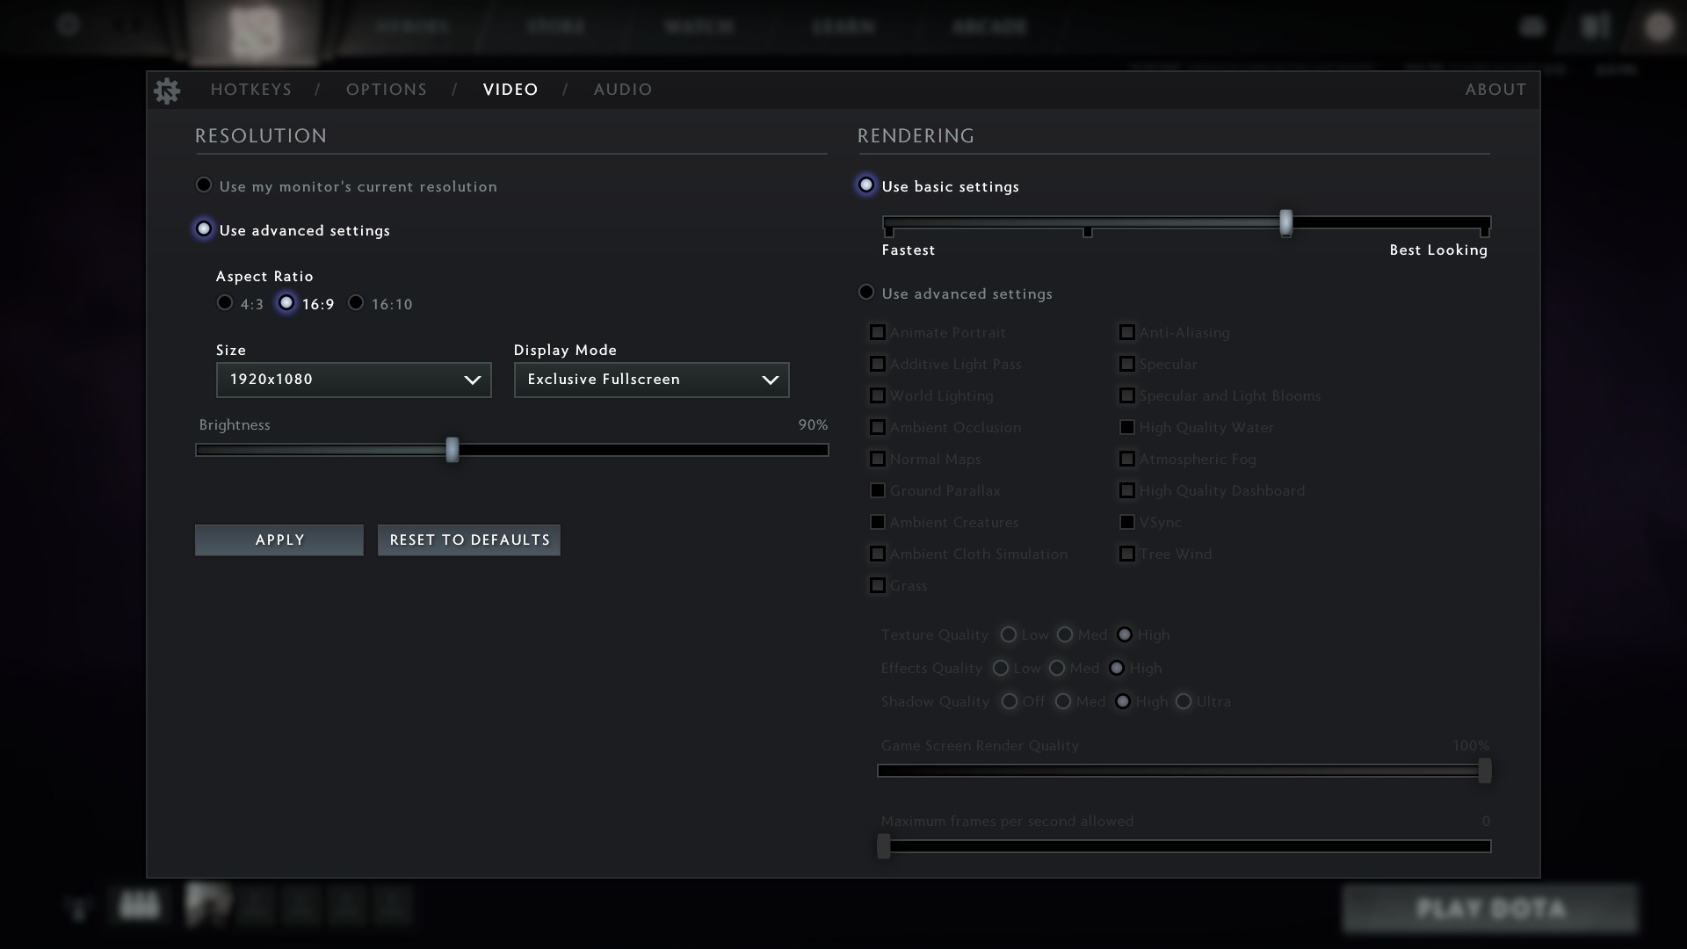Enable rendering Use advanced settings radio

point(866,293)
